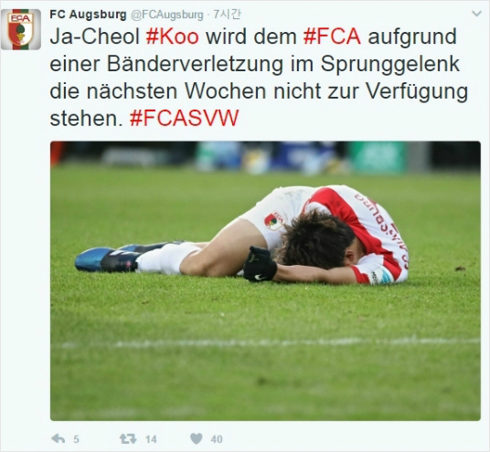Click the FC Augsburg display name
The height and width of the screenshot is (452, 490).
(x=88, y=15)
